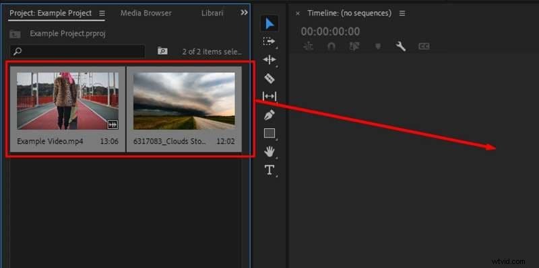Select the Project: Example Project tab
Image resolution: width=539 pixels, height=268 pixels.
(51, 13)
